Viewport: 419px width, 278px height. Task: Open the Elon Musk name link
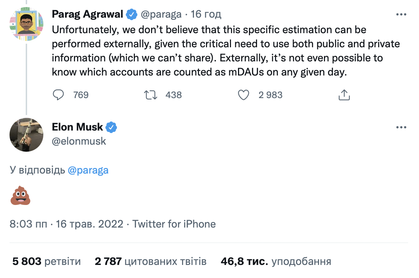[77, 127]
